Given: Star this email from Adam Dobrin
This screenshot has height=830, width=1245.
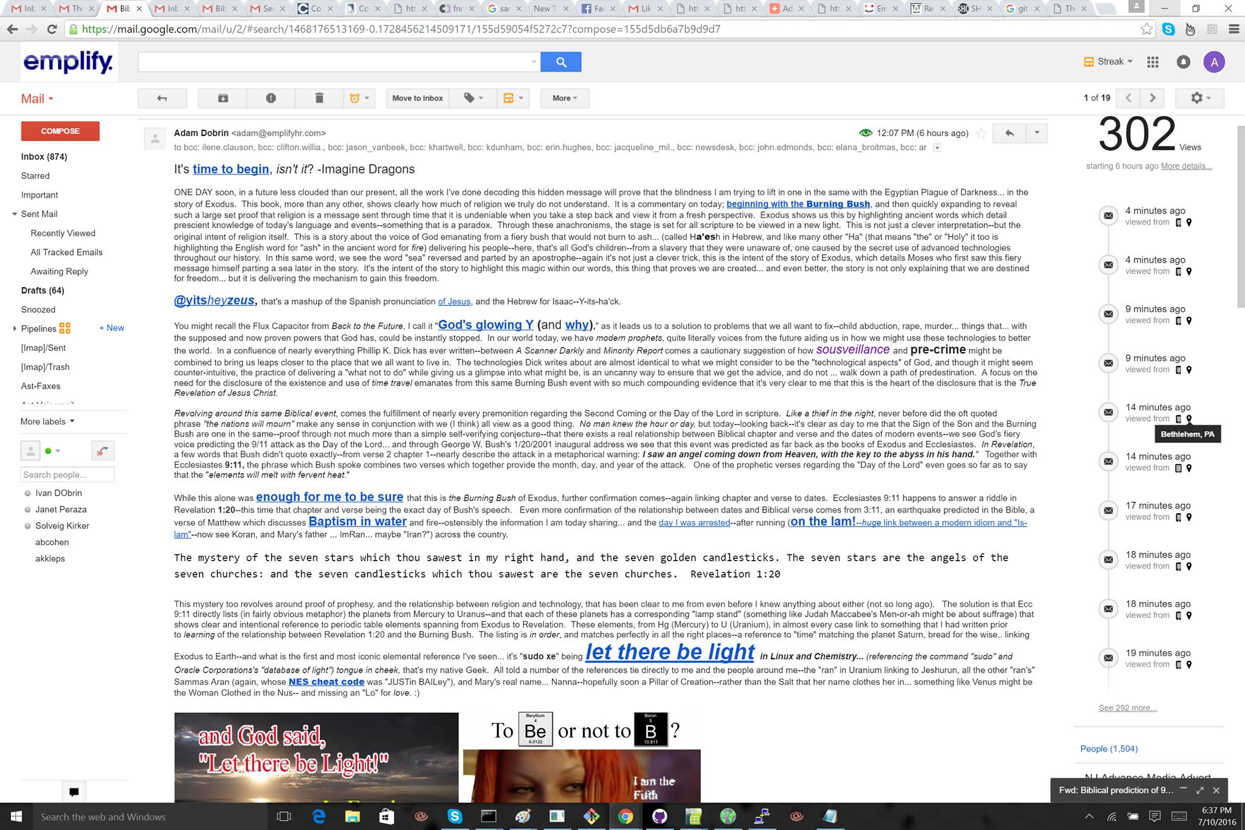Looking at the screenshot, I should coord(981,133).
